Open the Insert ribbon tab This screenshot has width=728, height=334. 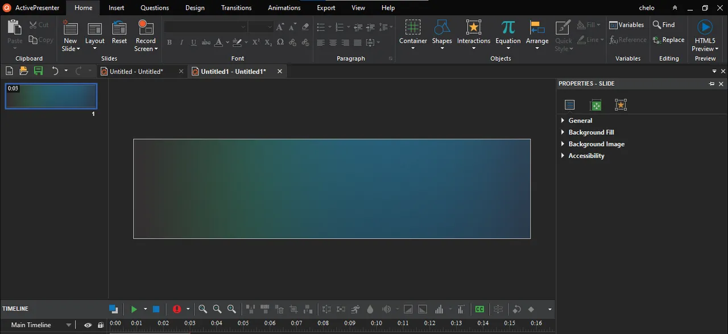click(x=117, y=8)
